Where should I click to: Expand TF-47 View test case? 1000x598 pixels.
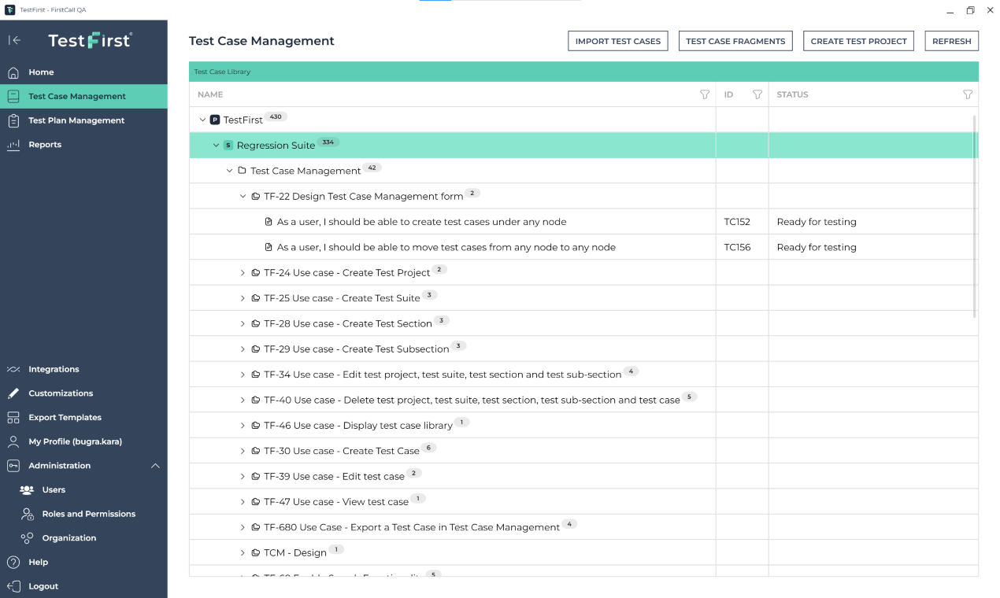(243, 502)
